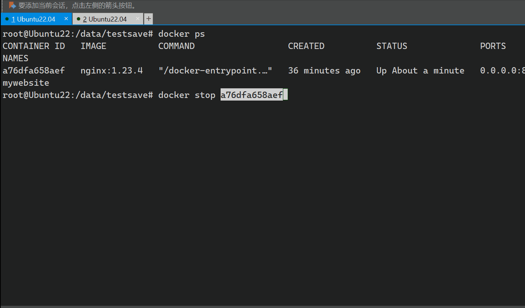Click the CONTAINER ID column header
This screenshot has height=308, width=525.
[34, 46]
